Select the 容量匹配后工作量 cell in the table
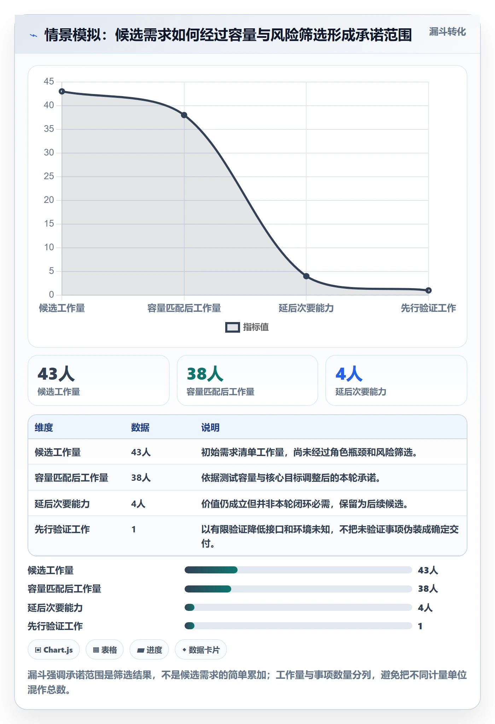The image size is (495, 724). [x=71, y=478]
